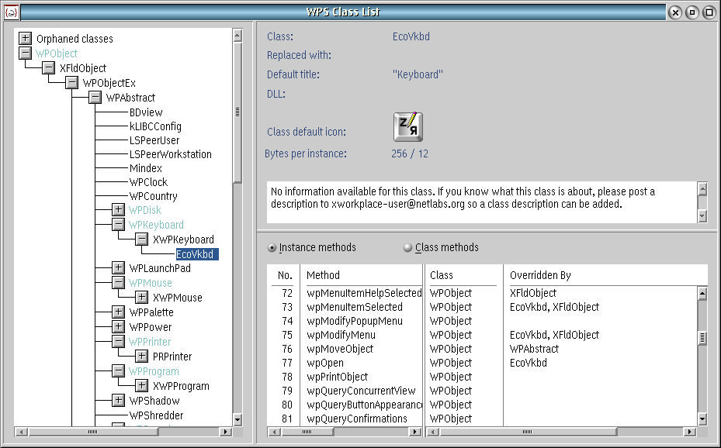The width and height of the screenshot is (721, 448).
Task: Expand the WPShadow tree node
Action: point(118,400)
